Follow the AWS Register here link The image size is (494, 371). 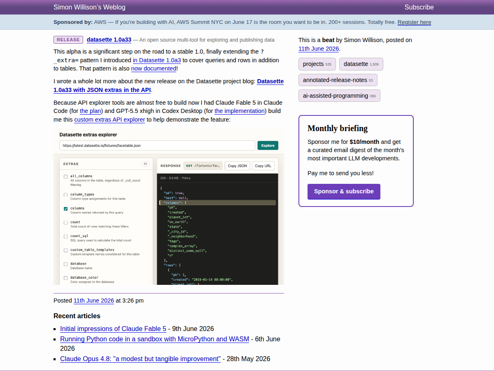414,22
